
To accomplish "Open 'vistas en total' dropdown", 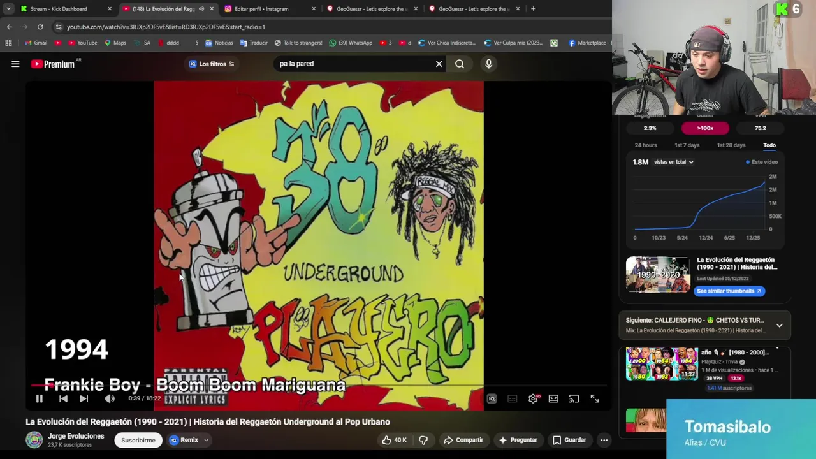I will pyautogui.click(x=673, y=162).
